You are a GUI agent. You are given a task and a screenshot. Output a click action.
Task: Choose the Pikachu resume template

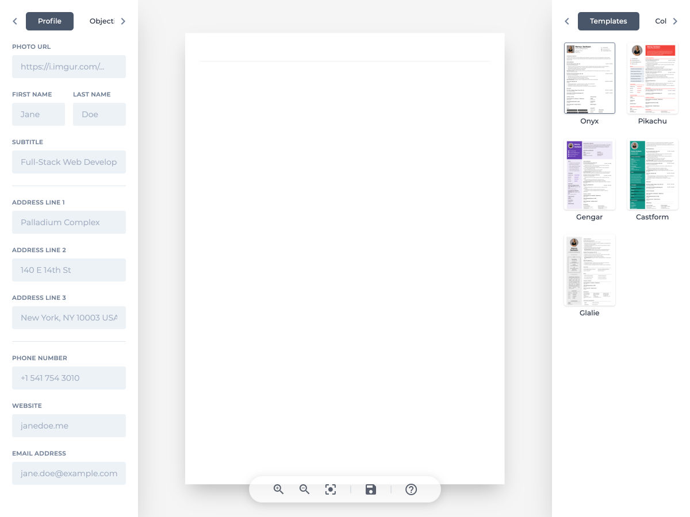pyautogui.click(x=652, y=78)
